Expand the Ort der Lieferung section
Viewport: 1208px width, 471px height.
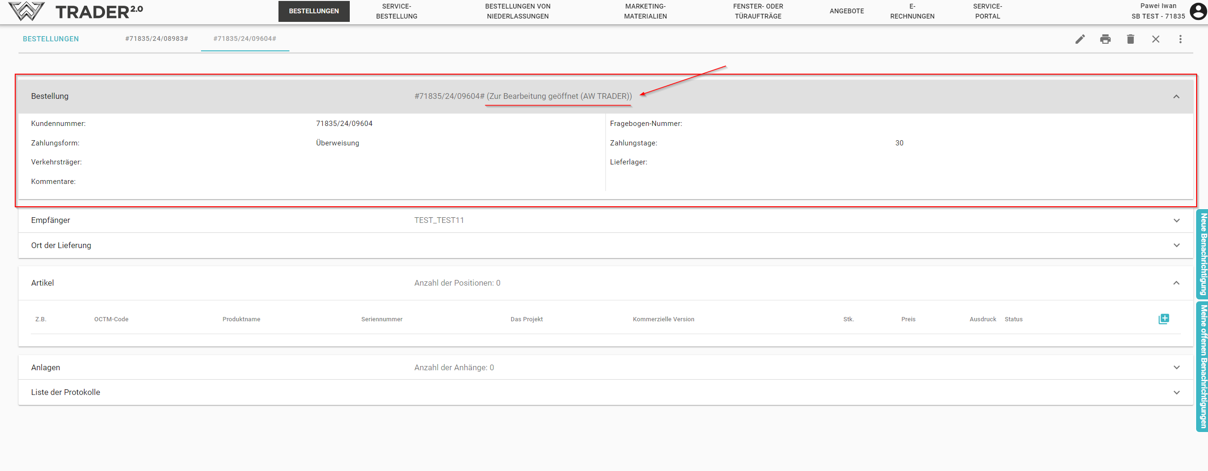[1176, 245]
